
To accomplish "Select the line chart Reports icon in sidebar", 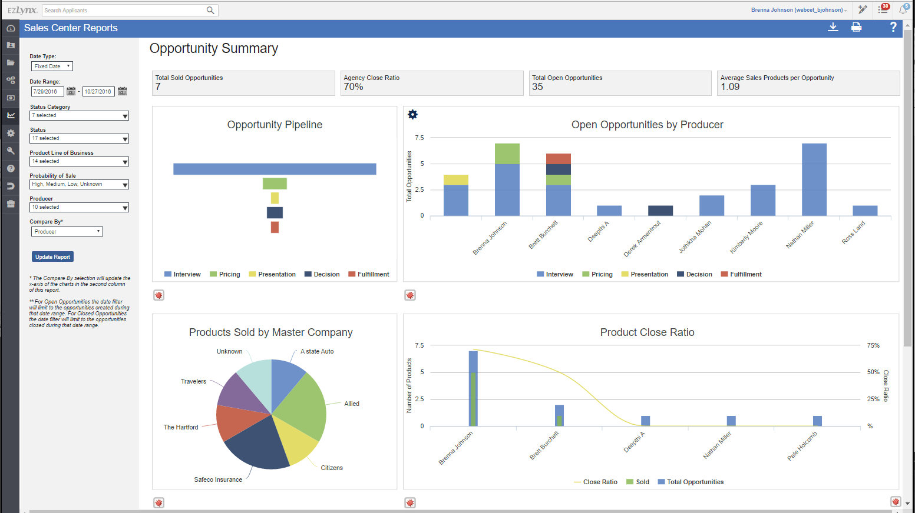I will (11, 115).
